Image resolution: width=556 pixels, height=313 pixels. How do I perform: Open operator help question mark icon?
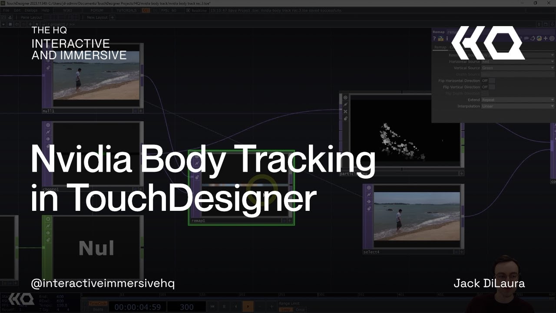coord(434,39)
